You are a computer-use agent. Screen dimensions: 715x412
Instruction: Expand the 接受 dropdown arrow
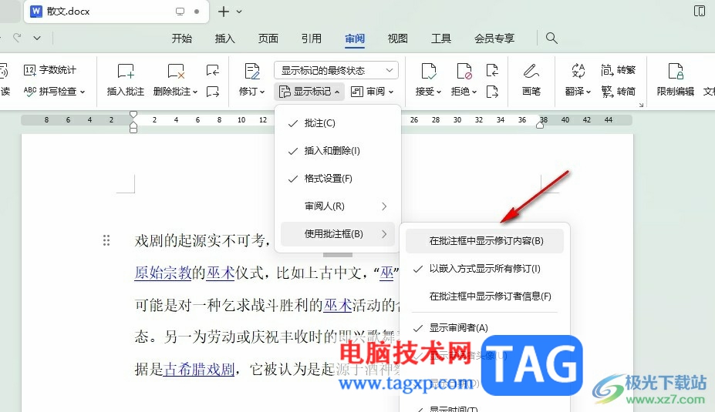pos(439,92)
